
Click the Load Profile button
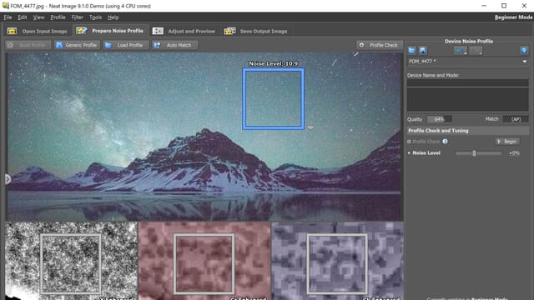[125, 45]
